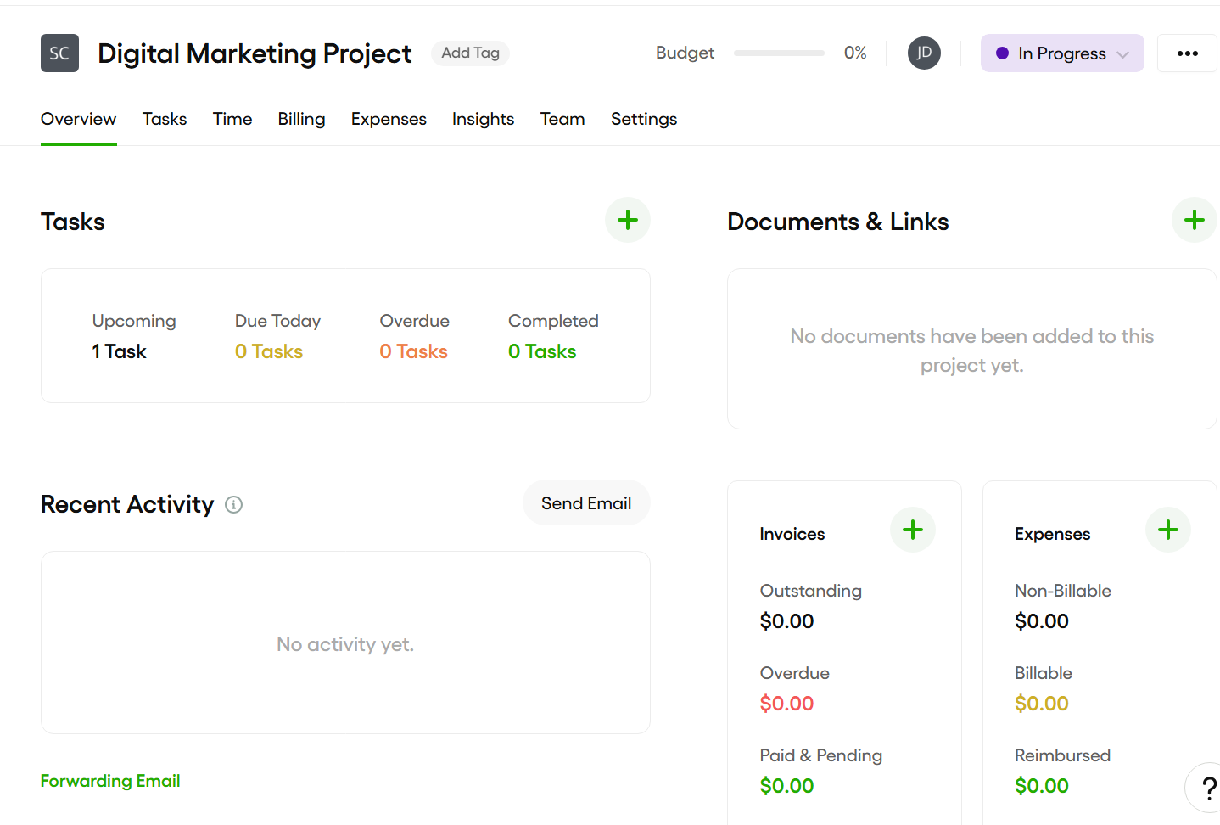This screenshot has height=825, width=1220.
Task: Open the three-dot more options menu
Action: click(1187, 53)
